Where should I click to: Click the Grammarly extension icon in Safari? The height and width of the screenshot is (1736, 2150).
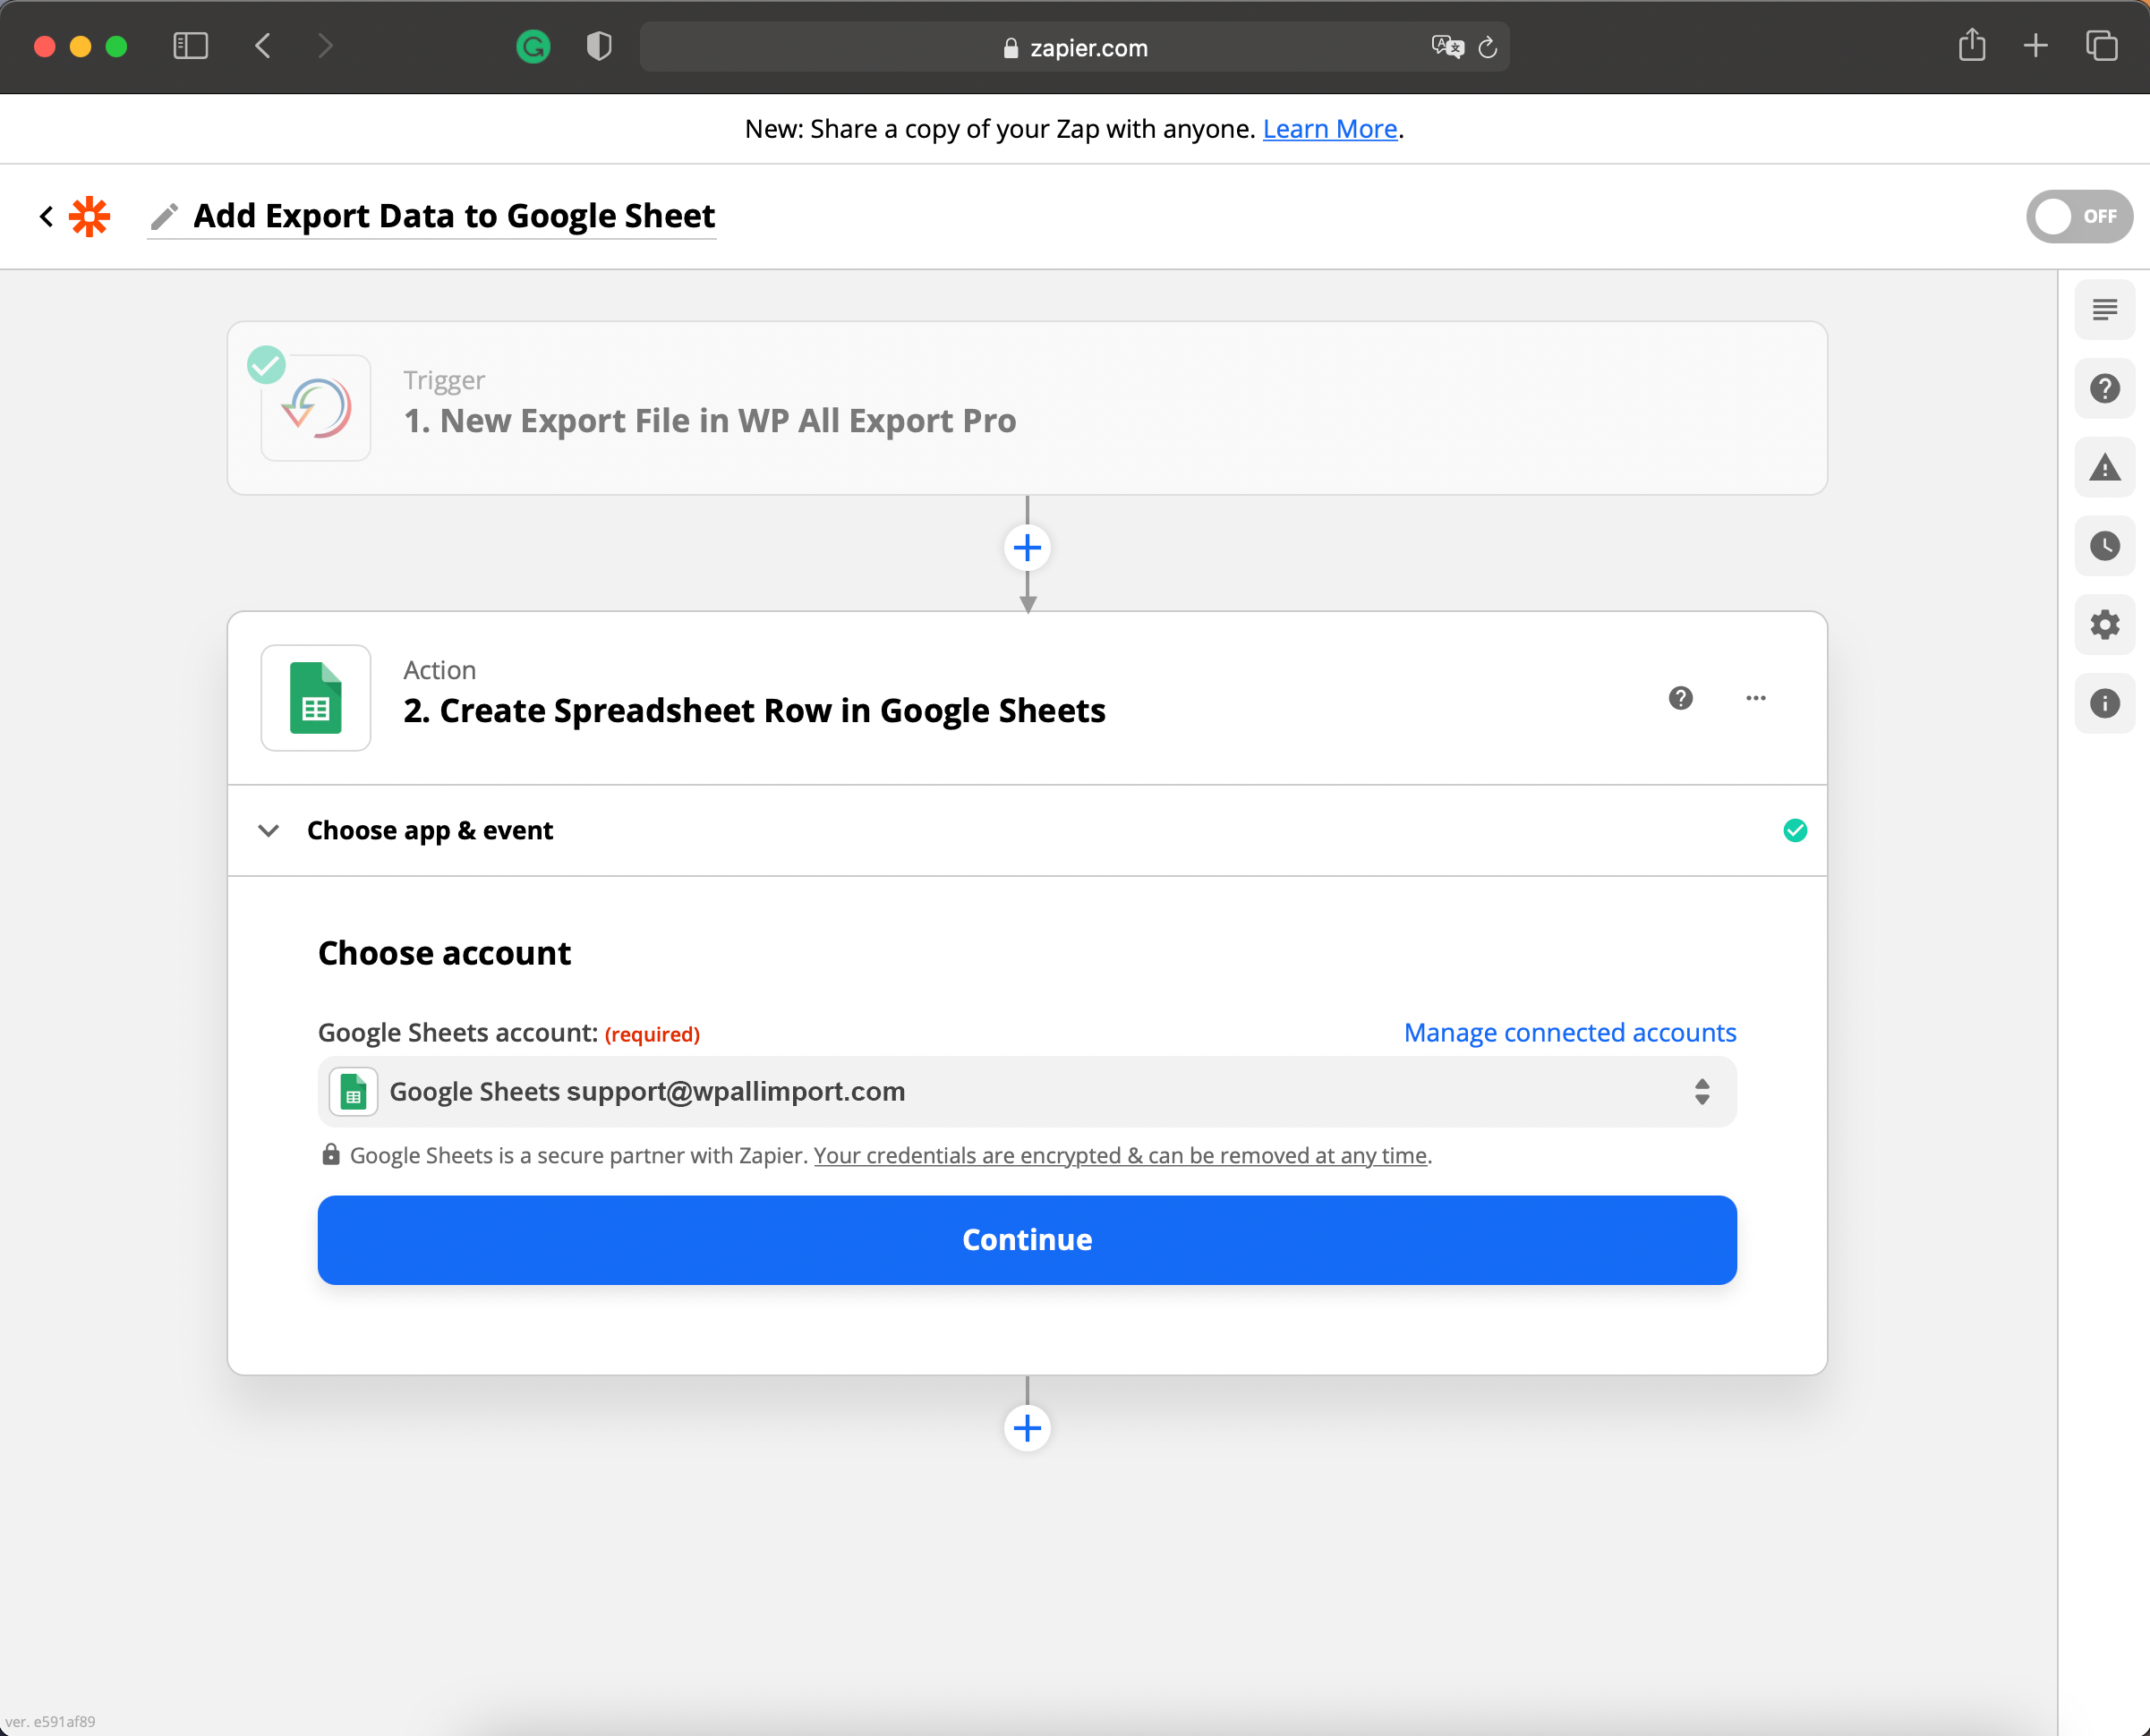pos(533,47)
